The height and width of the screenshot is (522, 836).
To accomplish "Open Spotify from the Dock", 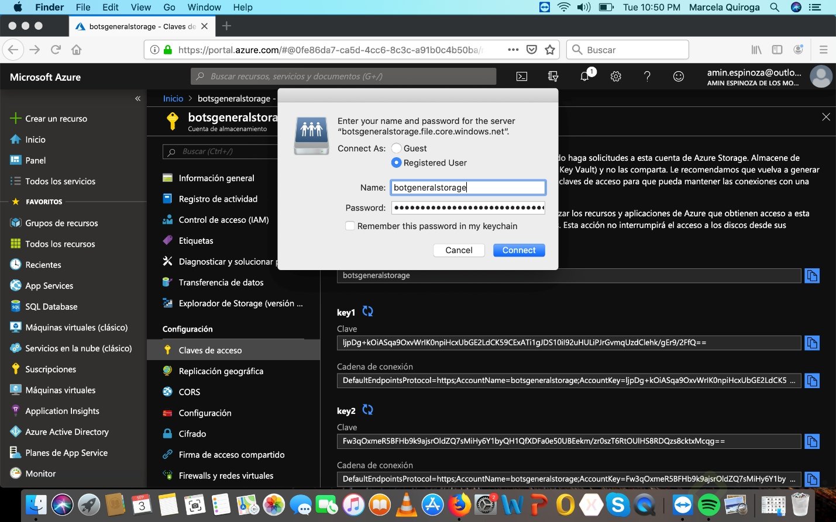I will point(709,505).
